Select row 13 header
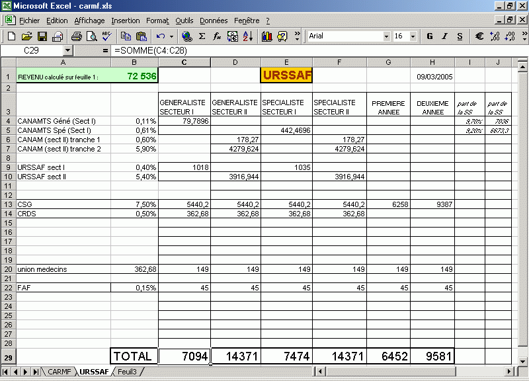The height and width of the screenshot is (381, 529). (8, 204)
